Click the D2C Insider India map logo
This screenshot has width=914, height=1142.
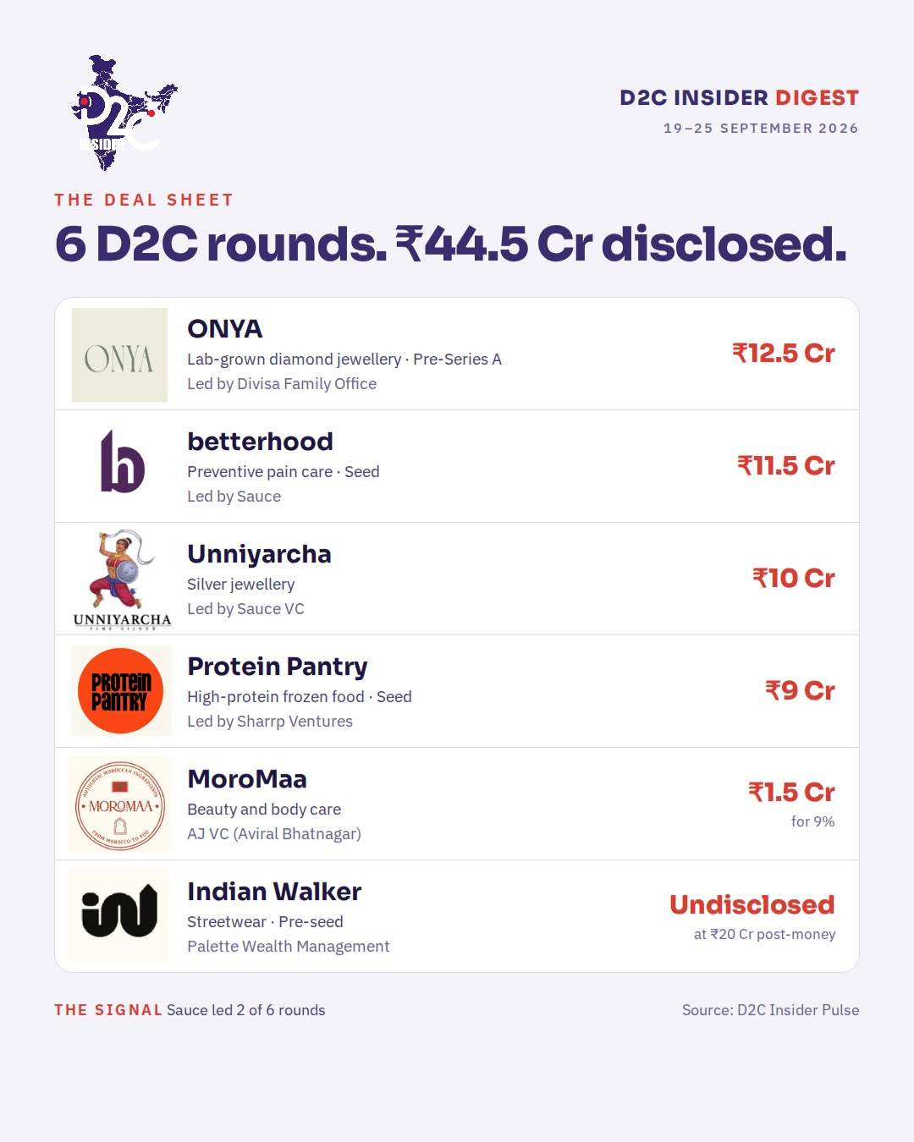click(124, 113)
